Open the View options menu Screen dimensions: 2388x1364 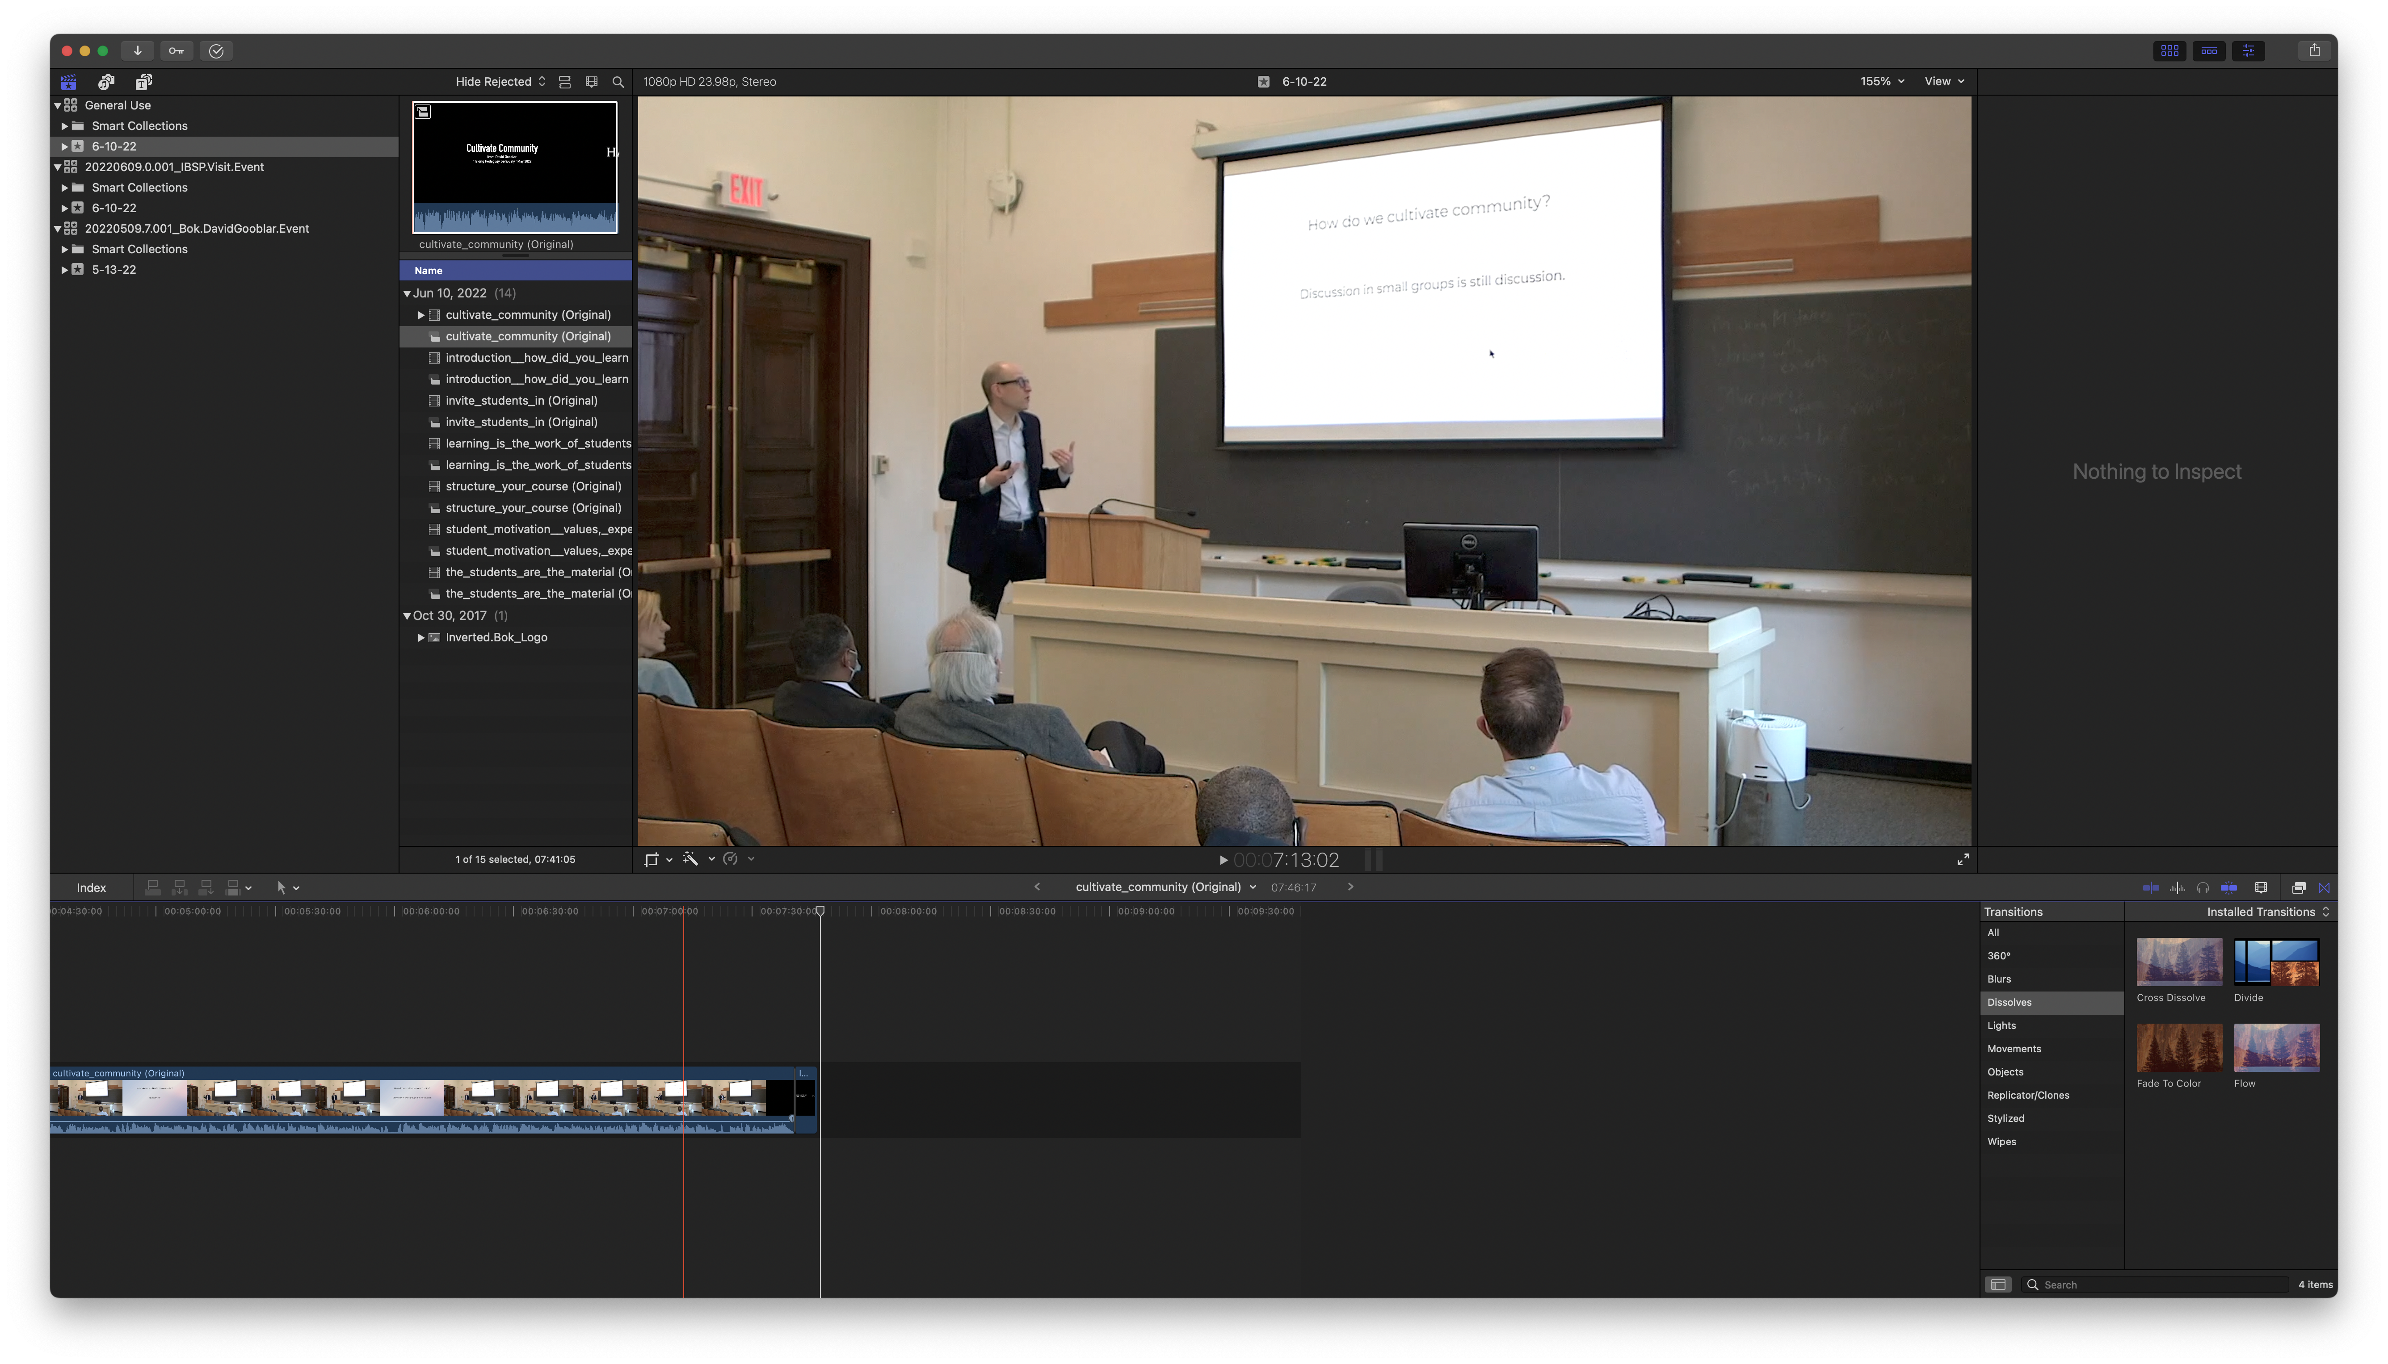(x=1944, y=81)
